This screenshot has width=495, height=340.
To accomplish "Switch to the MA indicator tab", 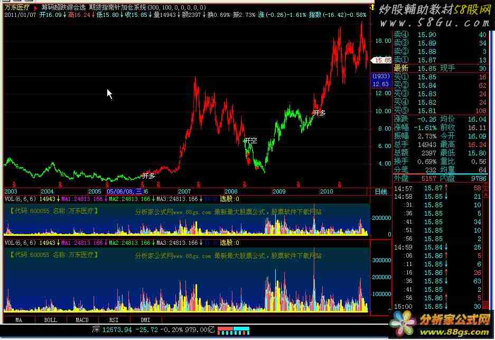I will point(18,320).
